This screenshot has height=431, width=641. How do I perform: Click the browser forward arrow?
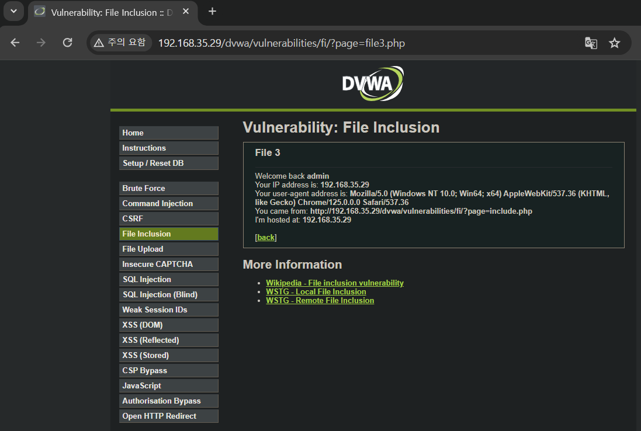(41, 43)
